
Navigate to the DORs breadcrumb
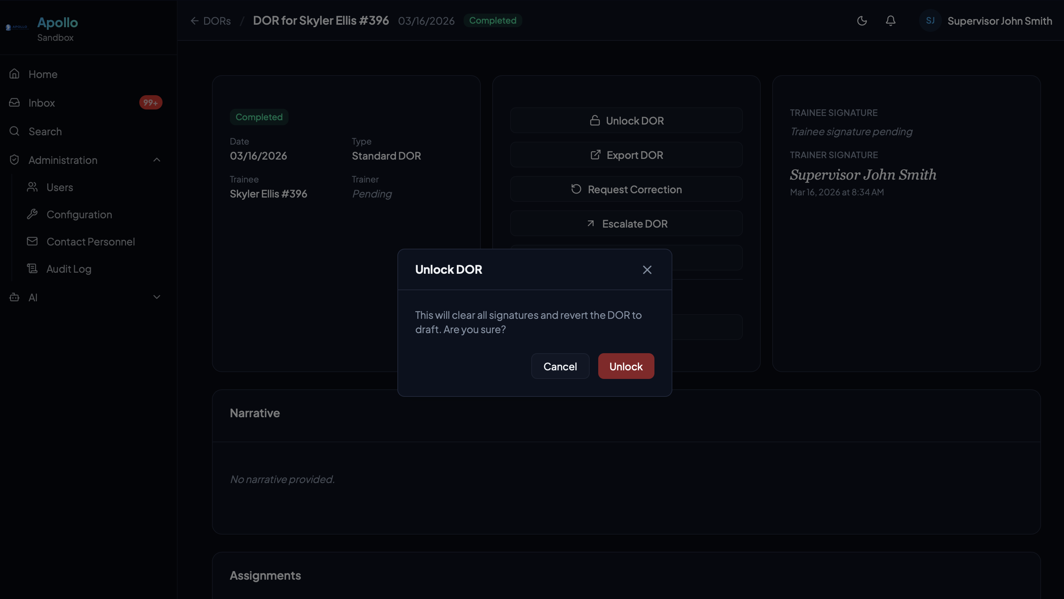[217, 21]
